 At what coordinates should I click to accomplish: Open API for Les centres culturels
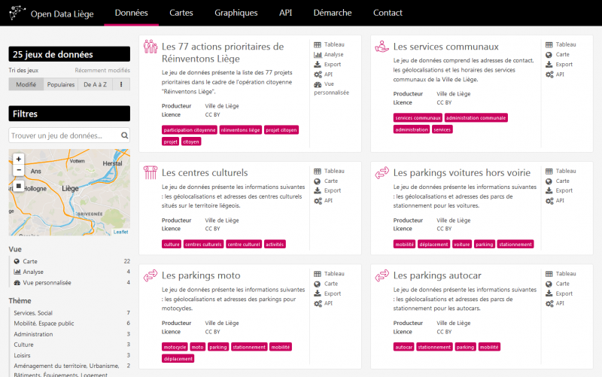point(324,200)
